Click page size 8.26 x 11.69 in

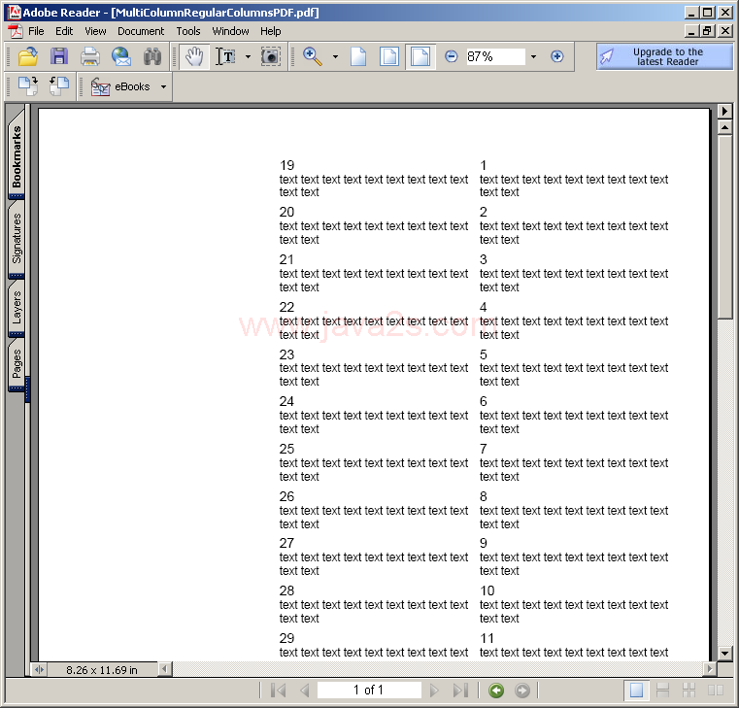coord(102,670)
